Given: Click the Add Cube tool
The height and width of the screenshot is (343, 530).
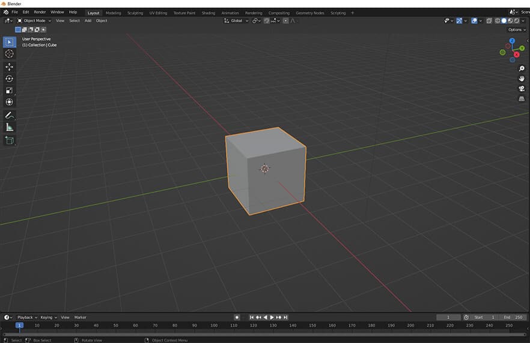Looking at the screenshot, I should 9,140.
